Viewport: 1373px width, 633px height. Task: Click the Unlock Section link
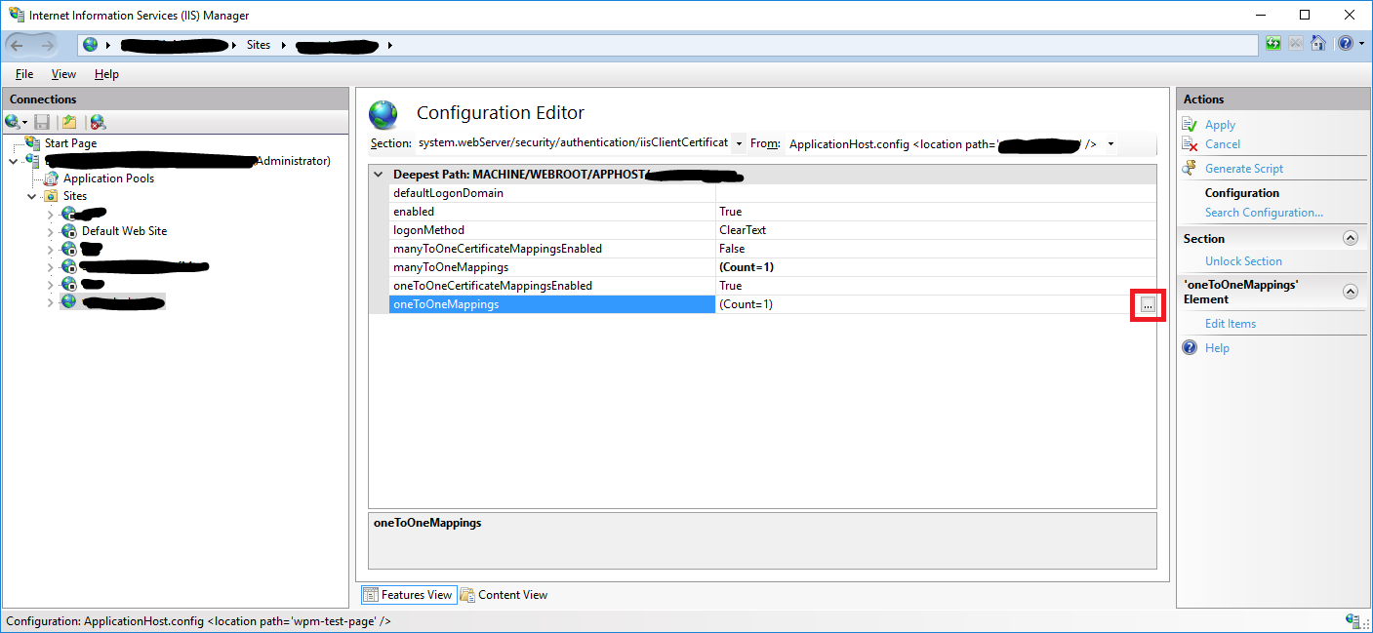click(x=1243, y=261)
